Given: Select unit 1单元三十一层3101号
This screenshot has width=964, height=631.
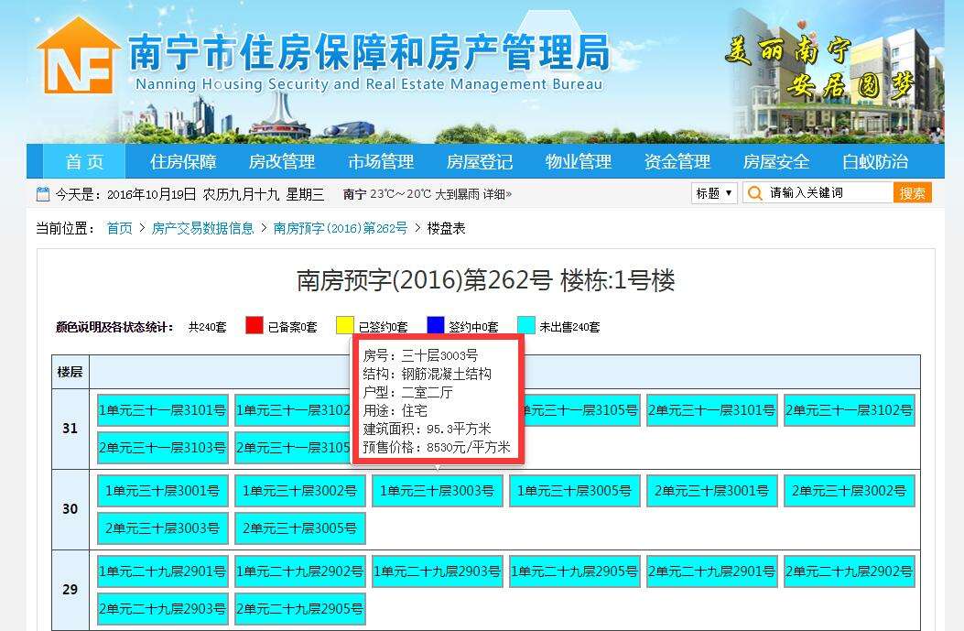Looking at the screenshot, I should click(163, 410).
